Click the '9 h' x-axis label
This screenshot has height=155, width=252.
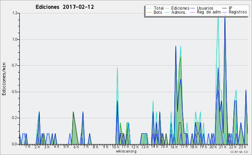pos(105,147)
